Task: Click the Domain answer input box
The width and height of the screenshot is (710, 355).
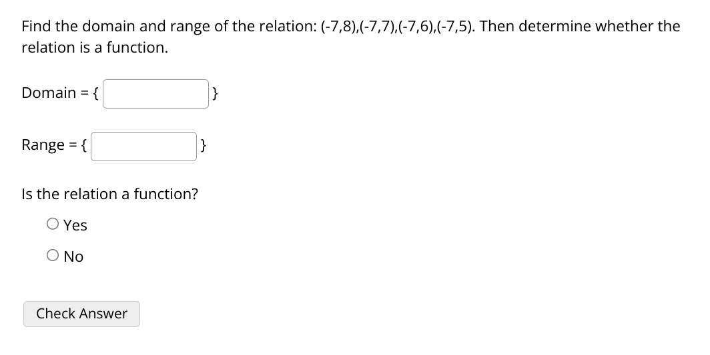Action: pos(155,94)
